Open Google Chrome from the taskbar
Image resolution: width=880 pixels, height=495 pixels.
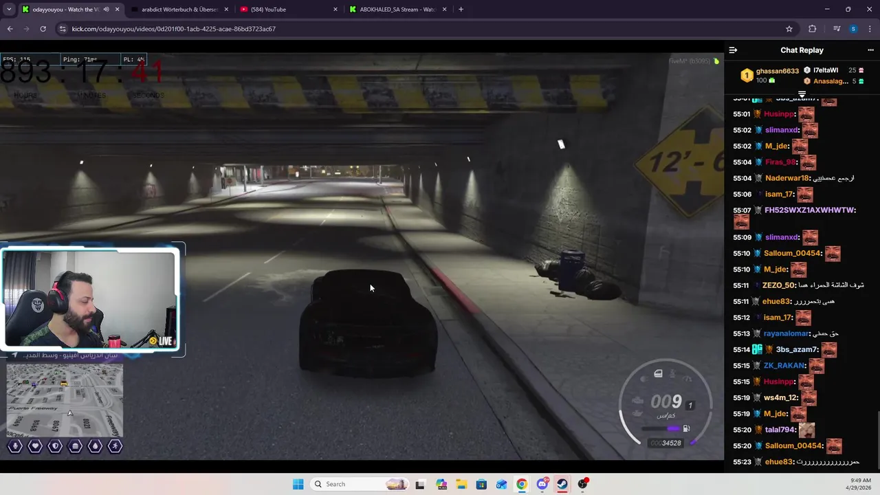pyautogui.click(x=522, y=484)
